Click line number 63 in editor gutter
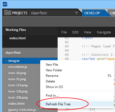Viewport: 115px width, 112px height. (x=67, y=46)
